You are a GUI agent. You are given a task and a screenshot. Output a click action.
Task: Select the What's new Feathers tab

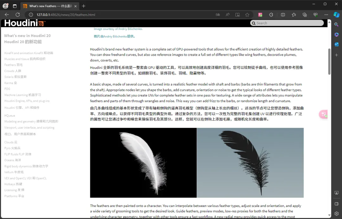pyautogui.click(x=50, y=6)
